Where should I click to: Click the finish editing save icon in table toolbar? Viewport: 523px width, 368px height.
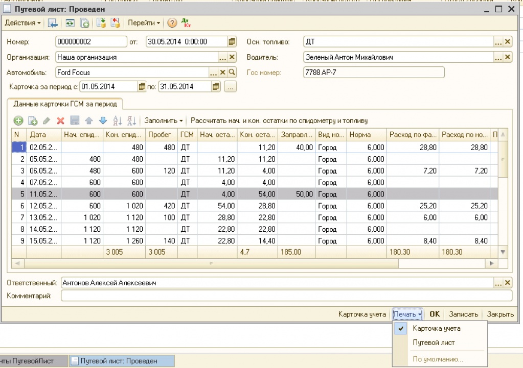pyautogui.click(x=75, y=120)
